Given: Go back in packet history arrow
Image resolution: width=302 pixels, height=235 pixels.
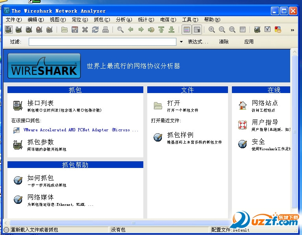Looking at the screenshot, I should (x=131, y=30).
